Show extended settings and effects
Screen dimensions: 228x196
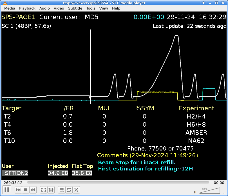[x=51, y=190]
